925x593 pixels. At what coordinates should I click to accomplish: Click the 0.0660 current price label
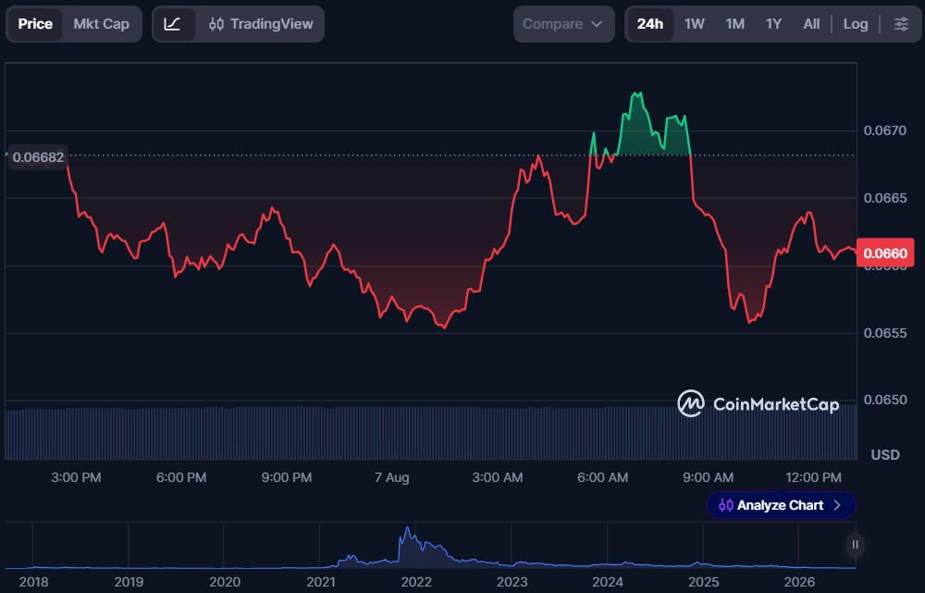(885, 253)
